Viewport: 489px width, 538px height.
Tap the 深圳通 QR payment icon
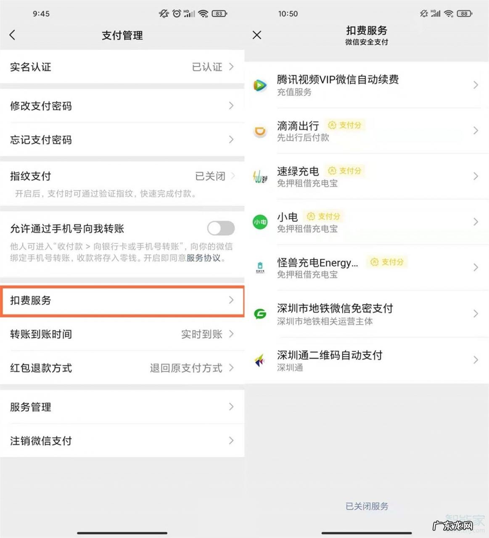pos(260,360)
